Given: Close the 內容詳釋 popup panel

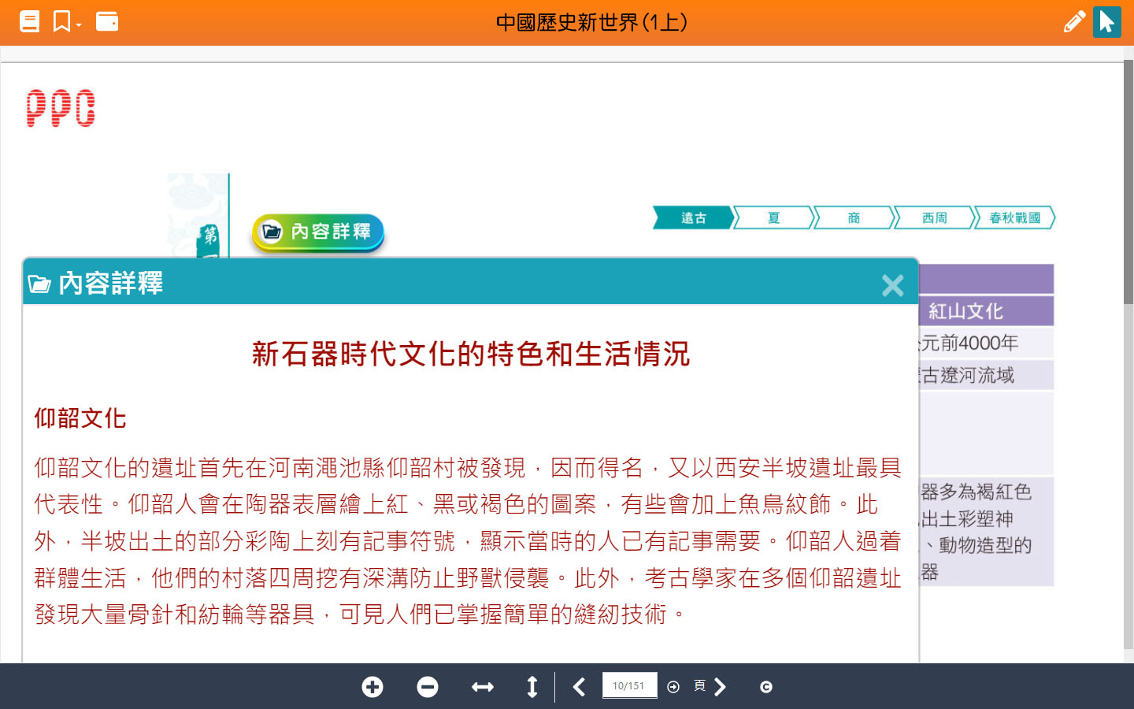Looking at the screenshot, I should point(892,285).
